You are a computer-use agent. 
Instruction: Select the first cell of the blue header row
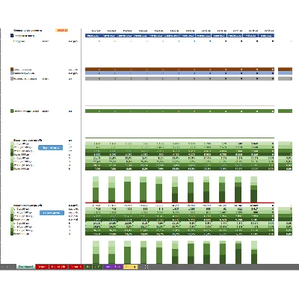click(93, 36)
